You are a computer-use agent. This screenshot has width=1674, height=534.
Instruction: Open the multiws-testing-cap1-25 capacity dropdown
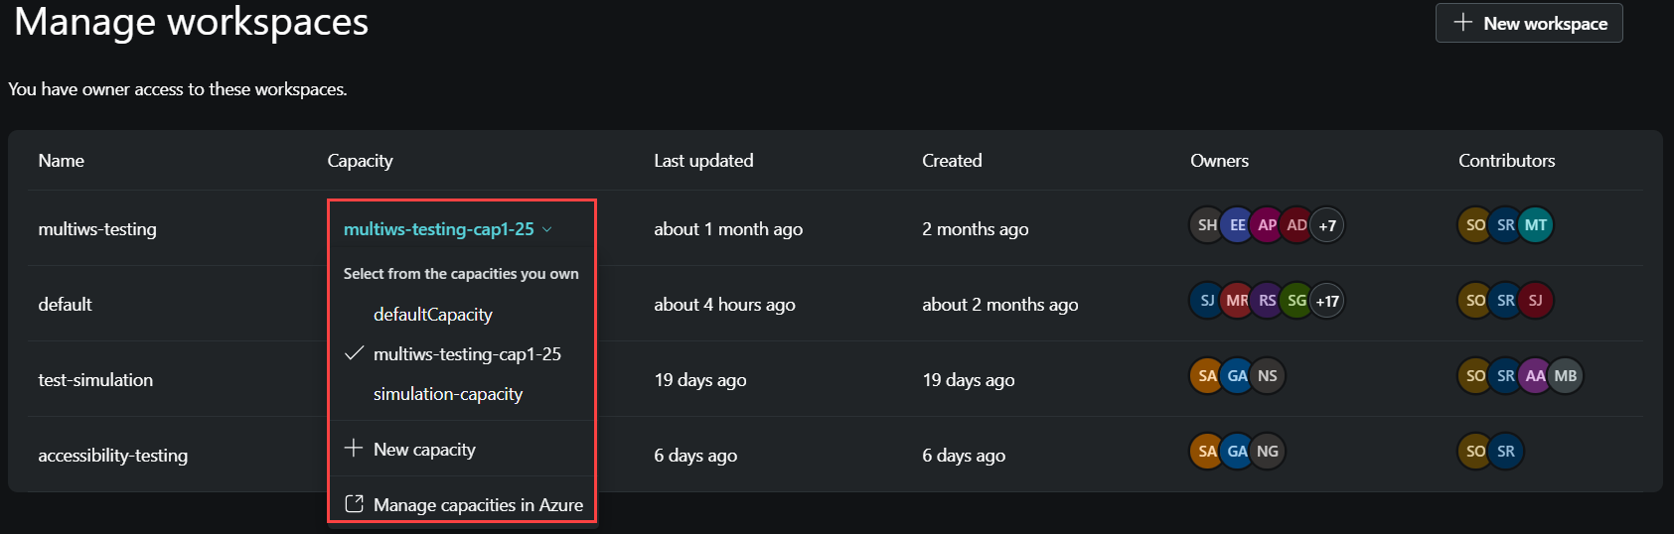pos(448,229)
